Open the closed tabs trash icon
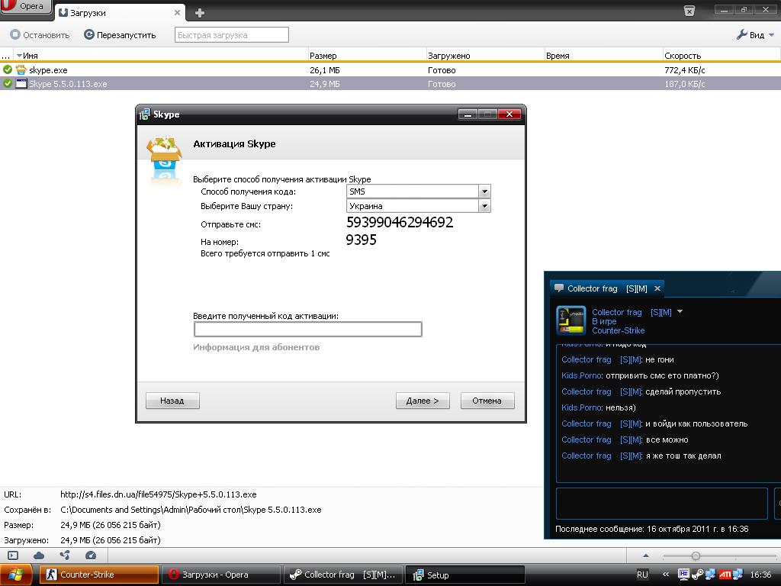The width and height of the screenshot is (781, 586). click(689, 11)
